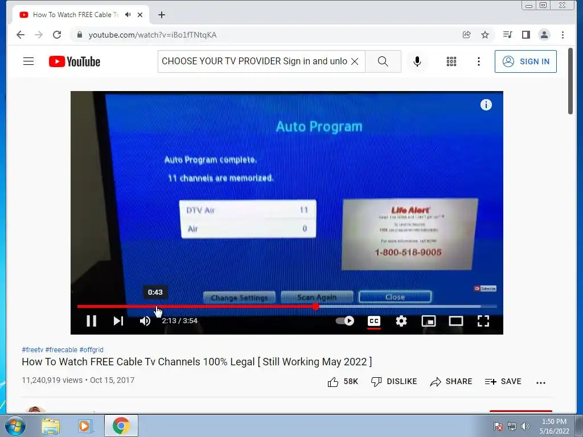Open the YouTube guide hamburger menu
This screenshot has width=583, height=437.
click(x=28, y=61)
